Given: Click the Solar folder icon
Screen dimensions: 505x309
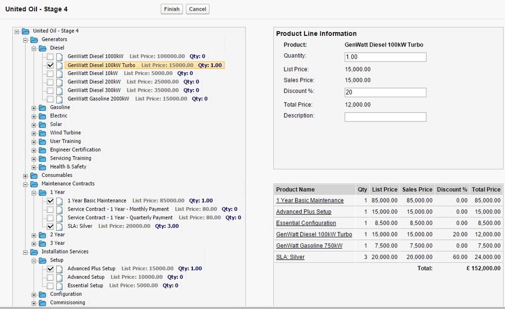Looking at the screenshot, I should click(x=43, y=124).
